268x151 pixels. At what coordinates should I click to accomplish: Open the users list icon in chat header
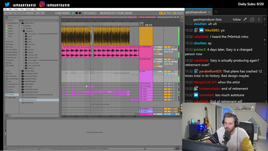click(x=252, y=19)
